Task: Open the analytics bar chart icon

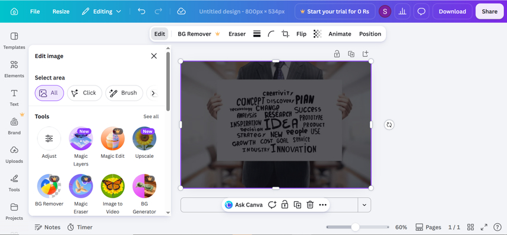Action: pos(403,12)
